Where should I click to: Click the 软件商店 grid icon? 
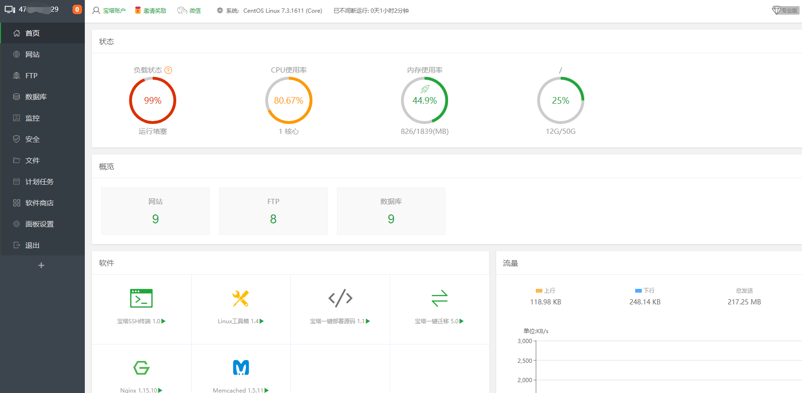(x=16, y=203)
